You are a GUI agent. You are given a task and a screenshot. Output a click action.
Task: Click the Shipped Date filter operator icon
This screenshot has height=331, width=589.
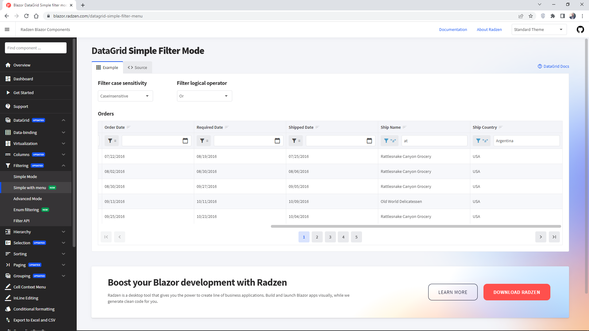click(x=296, y=141)
